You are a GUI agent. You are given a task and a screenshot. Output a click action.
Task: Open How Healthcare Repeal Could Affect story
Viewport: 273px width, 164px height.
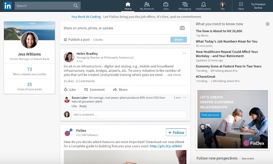(227, 54)
